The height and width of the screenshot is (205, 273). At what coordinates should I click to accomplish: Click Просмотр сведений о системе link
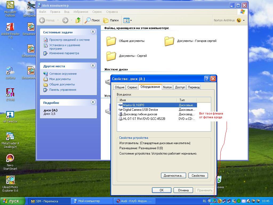click(69, 40)
